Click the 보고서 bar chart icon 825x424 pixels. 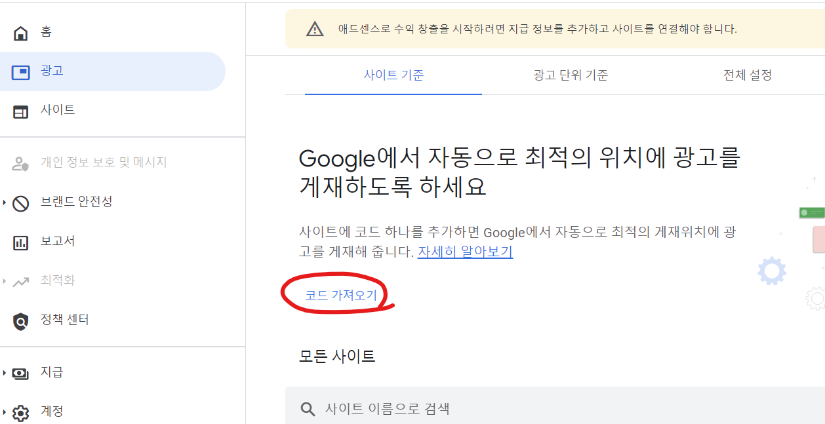21,242
